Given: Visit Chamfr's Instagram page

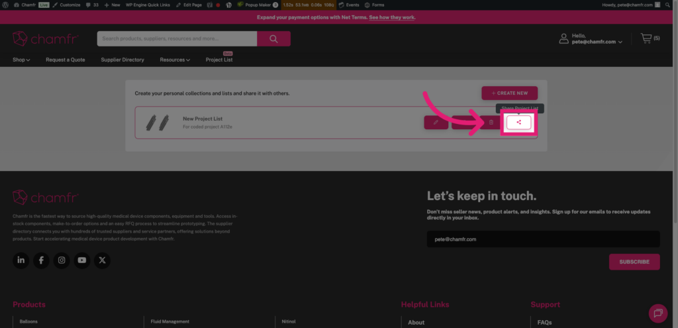Looking at the screenshot, I should (x=62, y=260).
